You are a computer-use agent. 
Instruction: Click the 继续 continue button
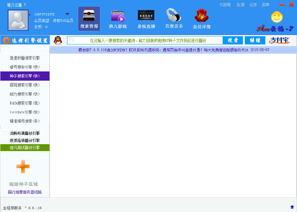[255, 40]
